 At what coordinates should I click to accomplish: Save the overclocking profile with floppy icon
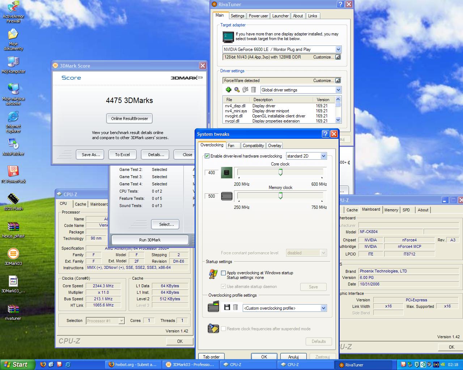[x=227, y=307]
